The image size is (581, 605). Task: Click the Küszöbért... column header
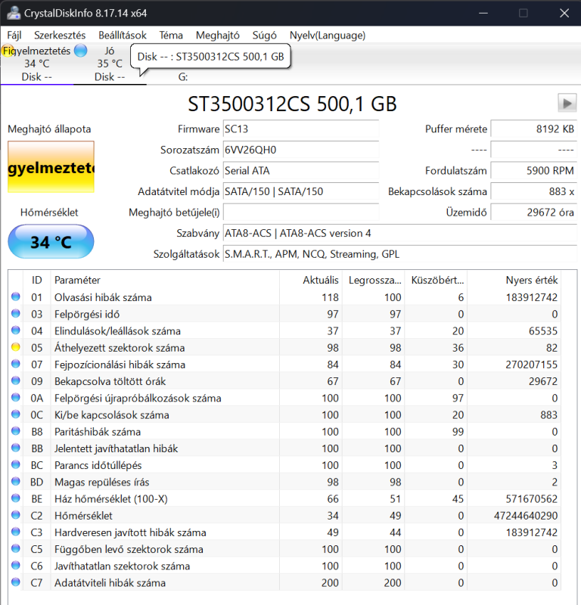[436, 280]
